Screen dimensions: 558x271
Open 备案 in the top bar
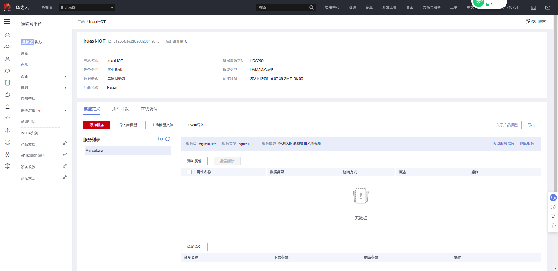click(x=410, y=7)
